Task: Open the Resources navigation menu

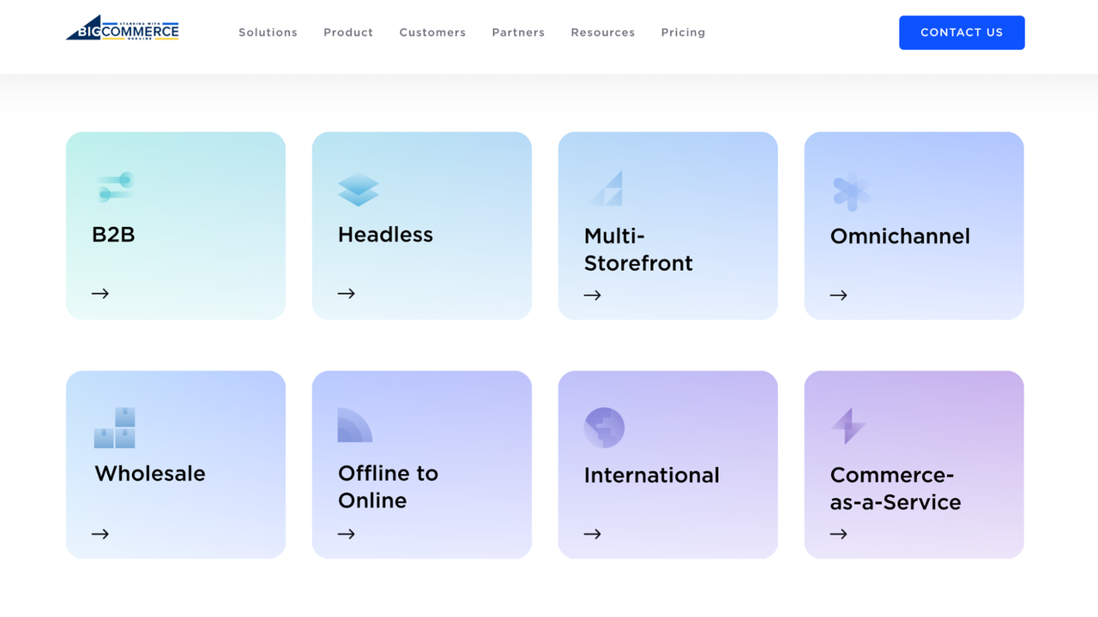Action: pyautogui.click(x=602, y=32)
